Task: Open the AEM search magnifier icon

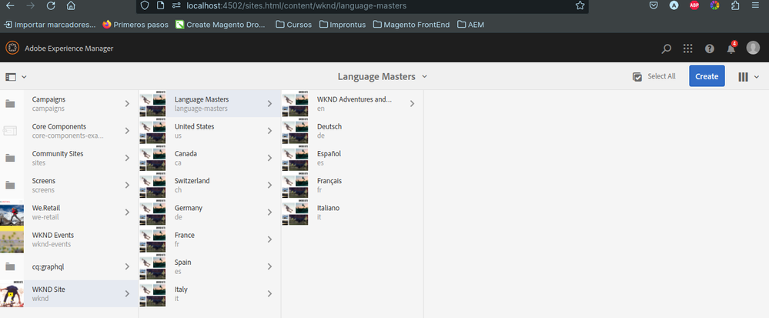Action: pos(667,49)
